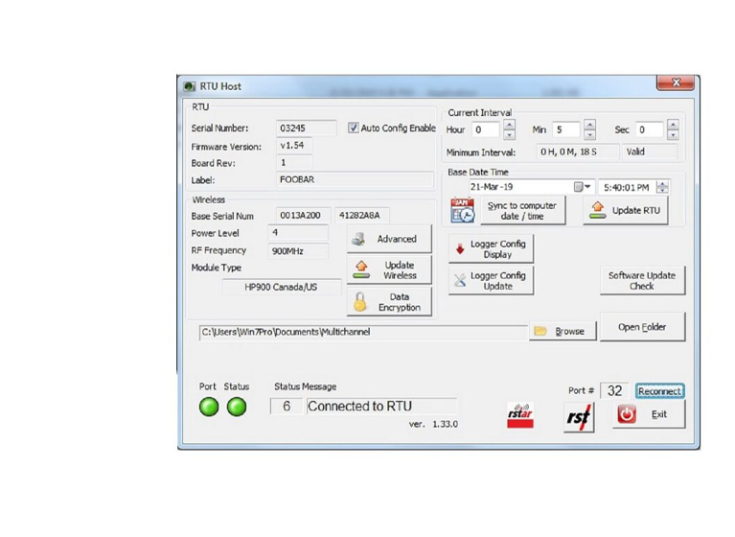Viewport: 735px width, 537px height.
Task: Click the Reconnect button
Action: tap(659, 391)
